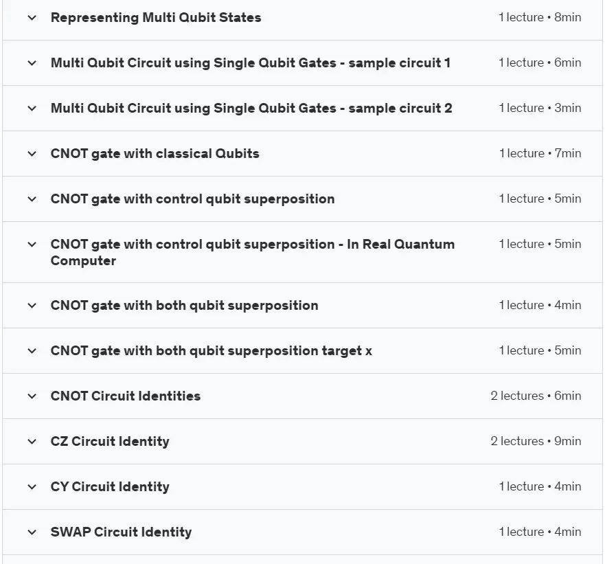Expand CY Circuit Identity via its chevron
The image size is (605, 564).
tap(32, 487)
